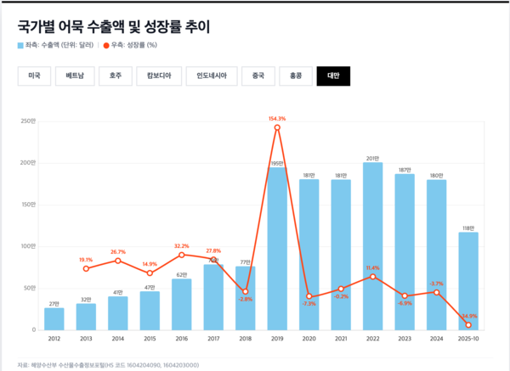
Task: Click the 2019 bar labeled 195만
Action: click(x=277, y=248)
